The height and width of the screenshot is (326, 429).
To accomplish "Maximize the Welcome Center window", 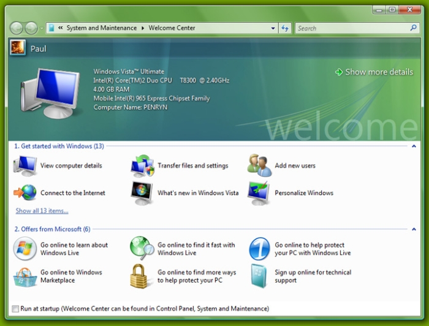I will (x=392, y=10).
